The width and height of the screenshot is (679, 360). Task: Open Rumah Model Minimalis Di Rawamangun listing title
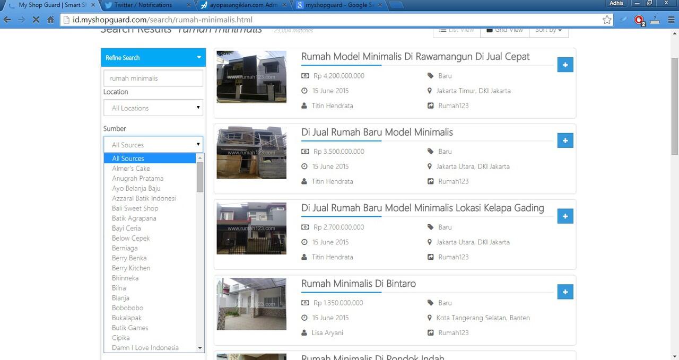tap(415, 57)
